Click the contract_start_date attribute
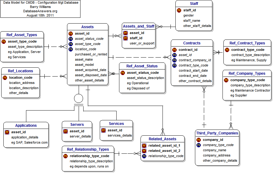 (193, 70)
